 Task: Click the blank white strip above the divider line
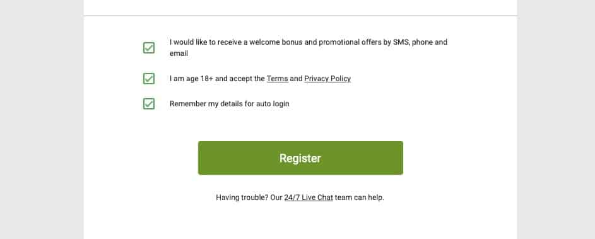(300, 7)
